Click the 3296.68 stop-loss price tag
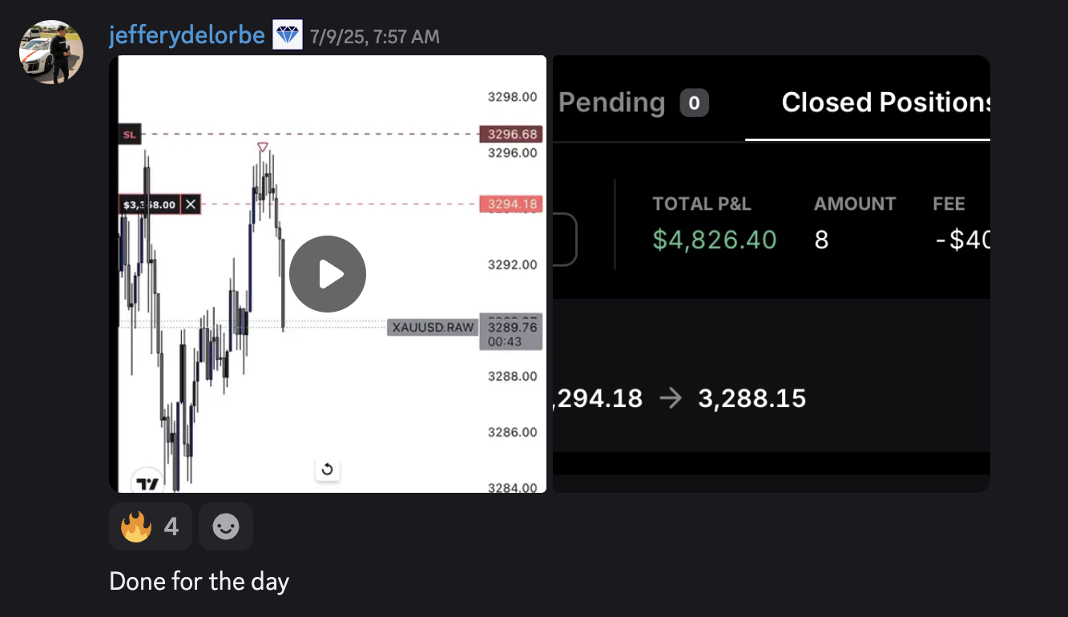The image size is (1068, 617). coord(511,134)
